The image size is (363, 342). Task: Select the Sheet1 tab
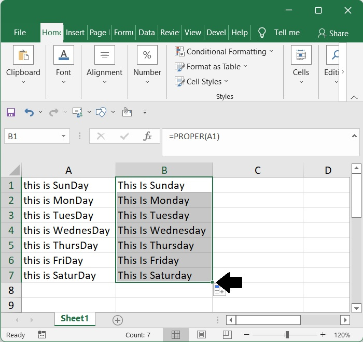pos(75,319)
